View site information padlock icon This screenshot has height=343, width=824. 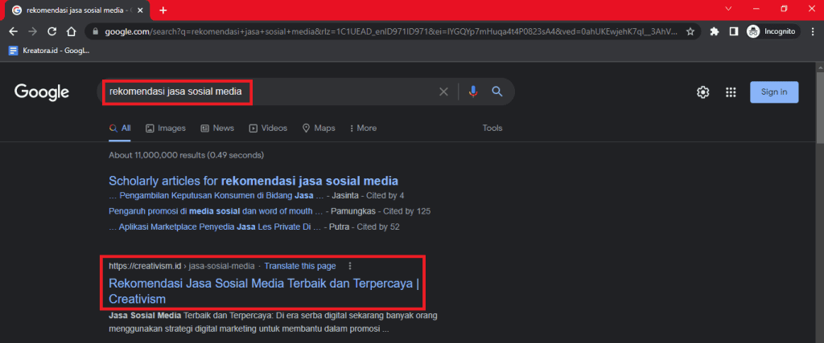[x=95, y=31]
